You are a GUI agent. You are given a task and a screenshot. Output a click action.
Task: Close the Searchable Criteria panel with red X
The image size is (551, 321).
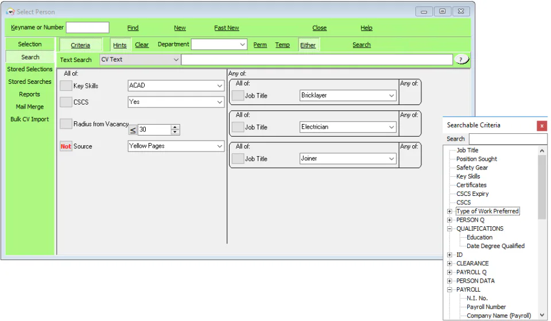(542, 126)
